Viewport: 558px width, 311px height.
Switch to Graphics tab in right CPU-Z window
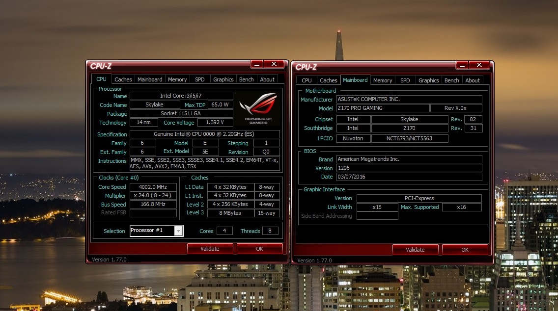[x=428, y=80]
